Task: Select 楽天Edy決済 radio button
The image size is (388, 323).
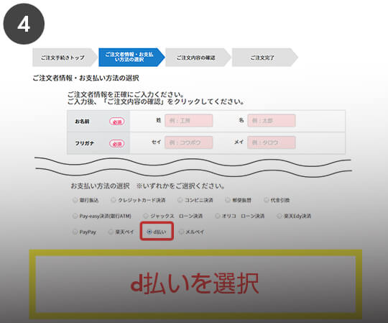Action: tap(279, 216)
